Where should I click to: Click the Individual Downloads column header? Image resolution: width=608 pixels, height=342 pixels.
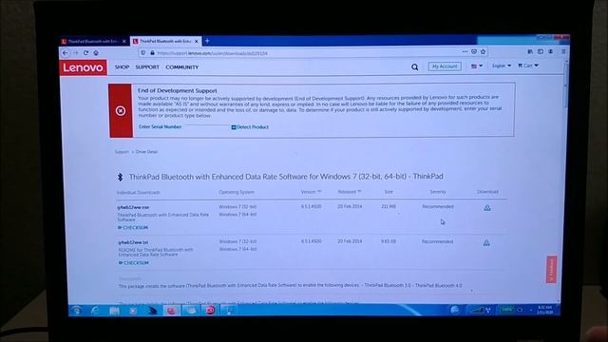(138, 193)
